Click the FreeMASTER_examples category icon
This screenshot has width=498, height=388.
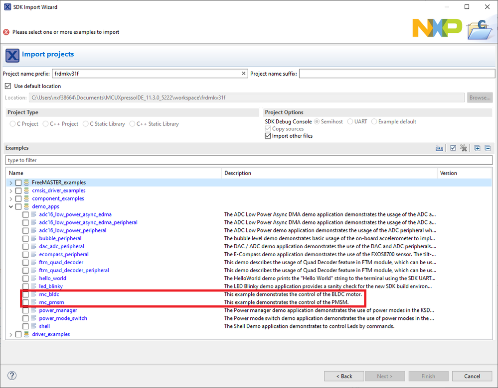click(27, 183)
